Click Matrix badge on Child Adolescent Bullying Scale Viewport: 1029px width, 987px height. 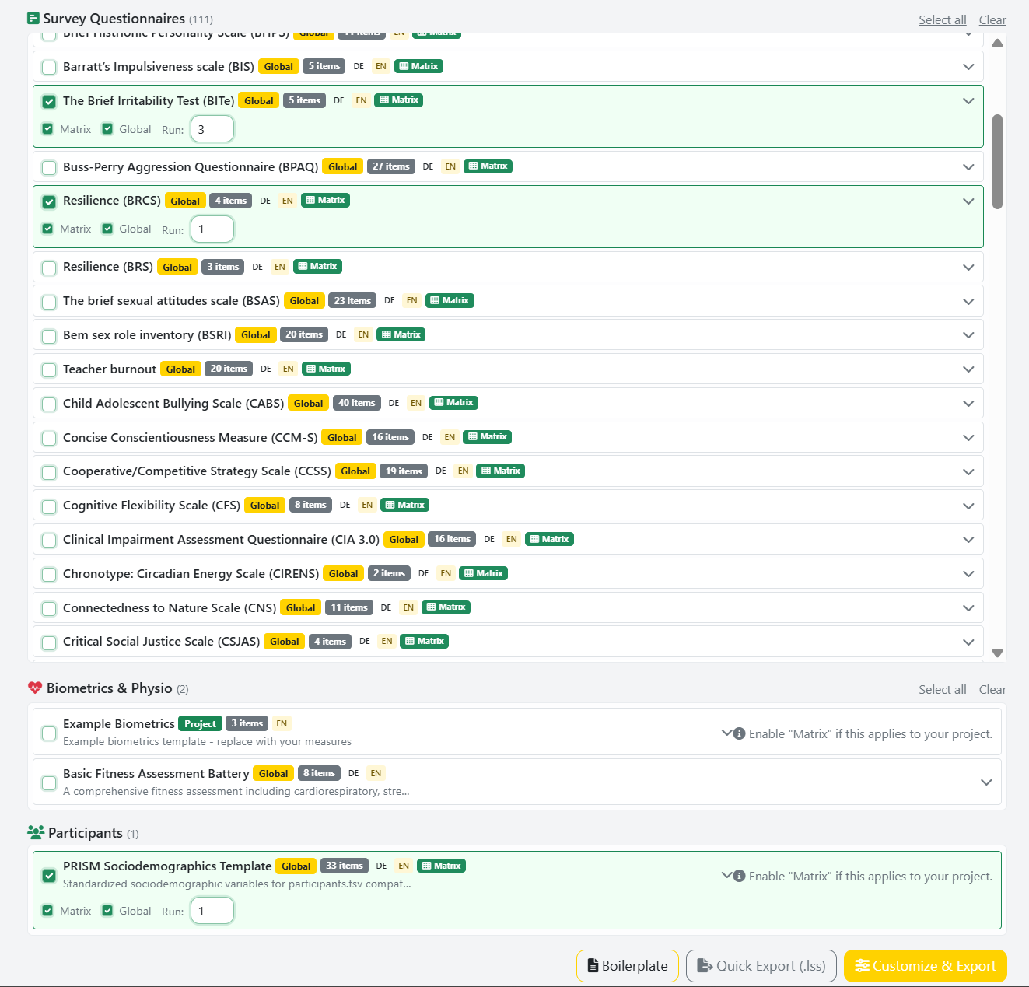pyautogui.click(x=453, y=403)
